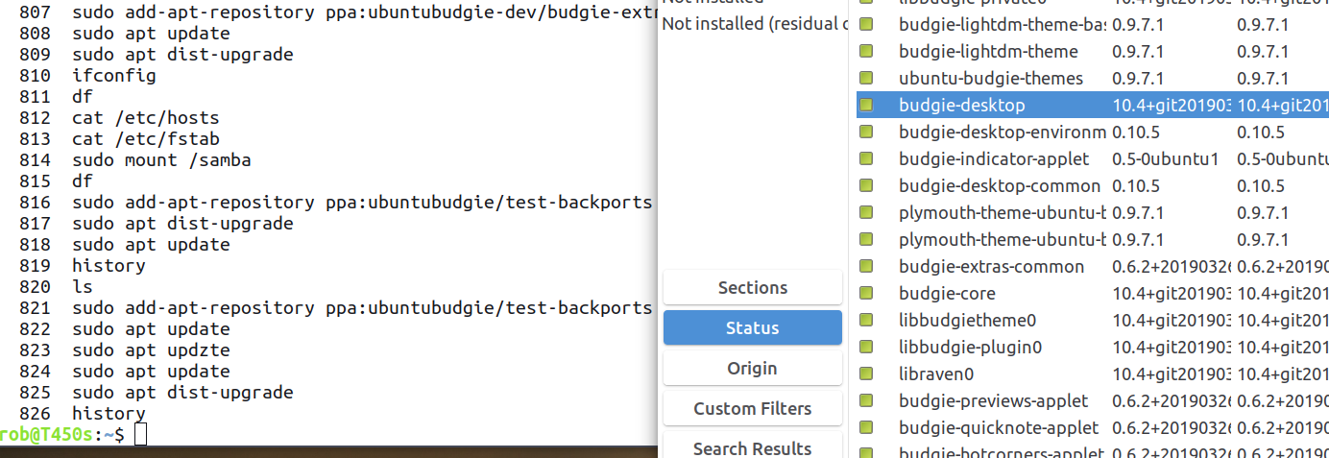Click status box of budgie-desktop package
This screenshot has height=458, width=1329.
click(x=866, y=105)
